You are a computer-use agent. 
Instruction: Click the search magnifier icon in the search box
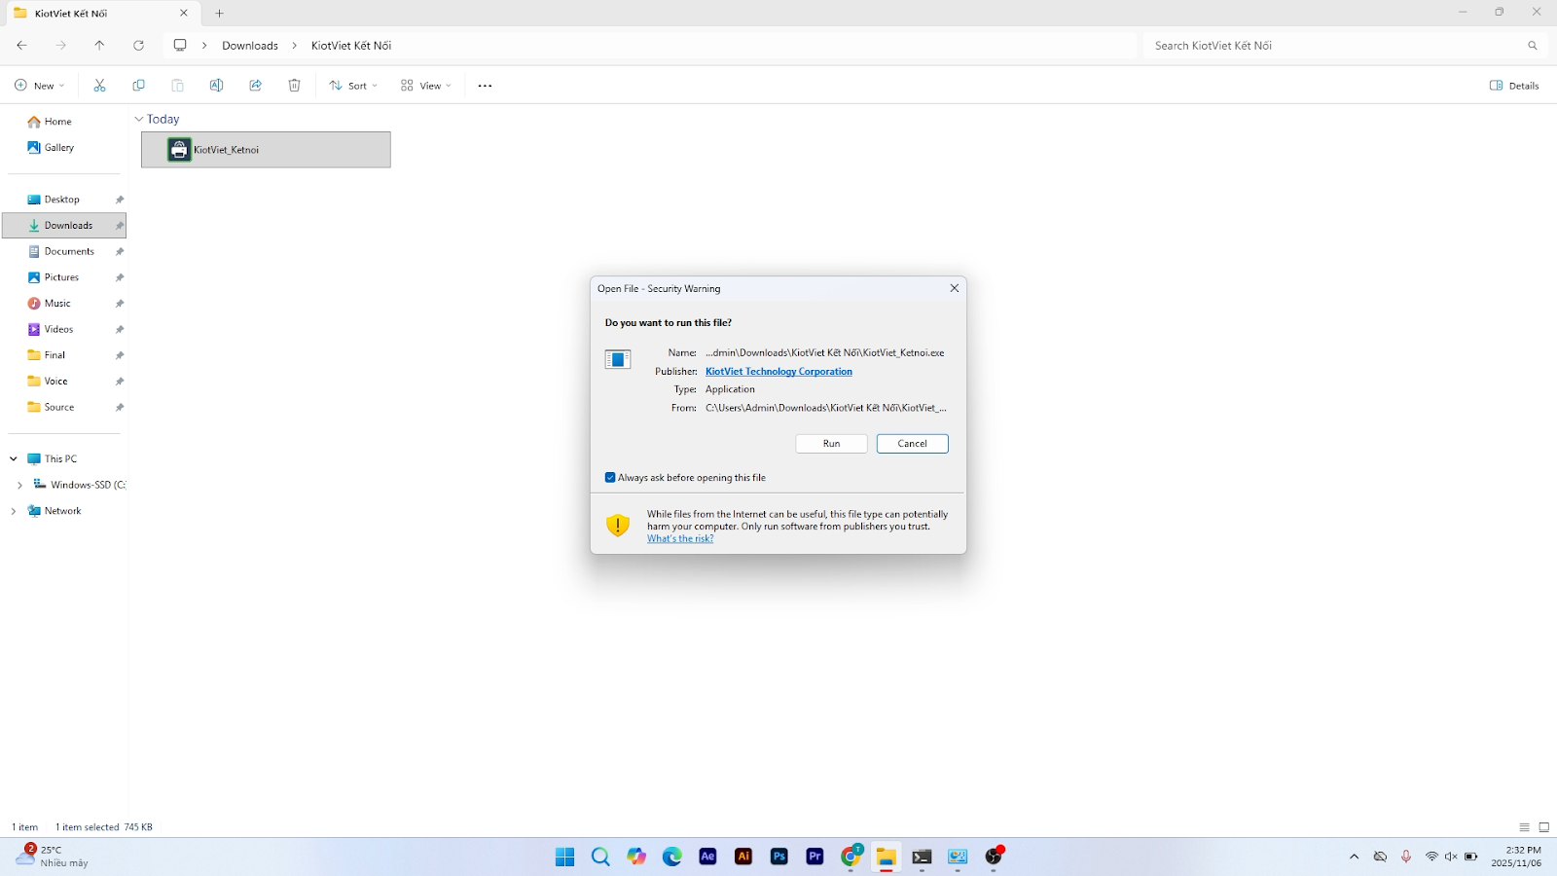pyautogui.click(x=1533, y=46)
